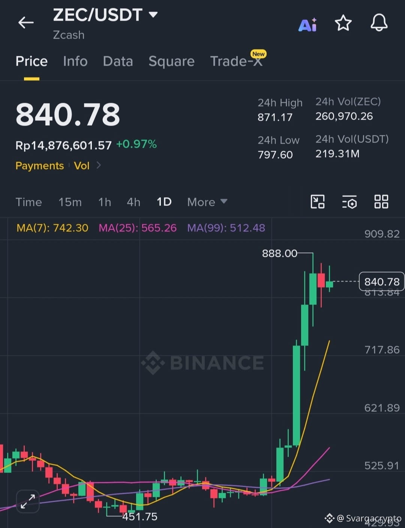Open the grid layout icon
This screenshot has height=528, width=405.
381,202
